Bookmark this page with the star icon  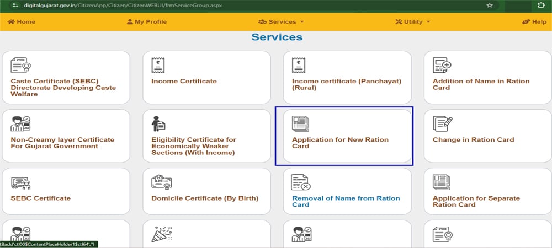pyautogui.click(x=489, y=6)
